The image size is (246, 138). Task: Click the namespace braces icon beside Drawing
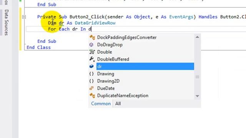pos(91,74)
